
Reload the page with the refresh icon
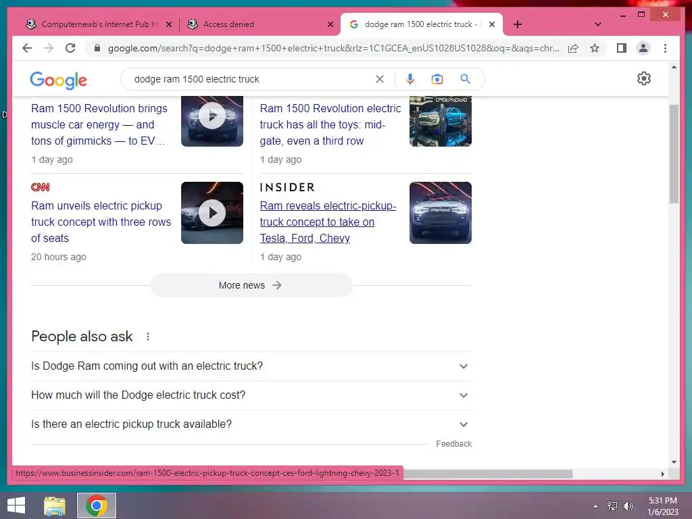[70, 48]
